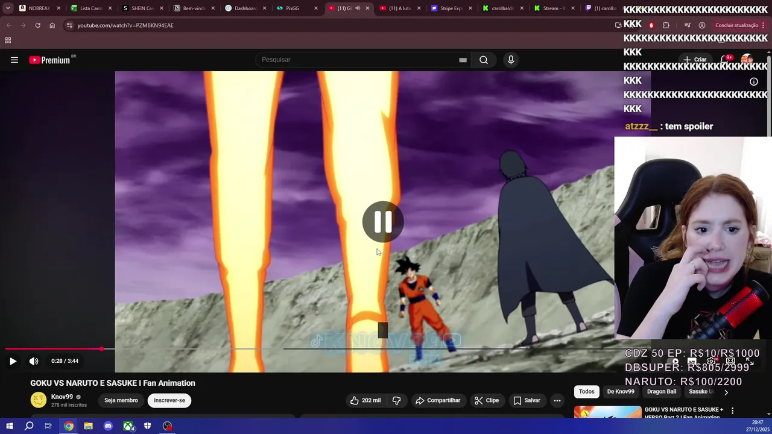Viewport: 772px width, 434px height.
Task: Open Task View on the taskbar
Action: point(48,426)
